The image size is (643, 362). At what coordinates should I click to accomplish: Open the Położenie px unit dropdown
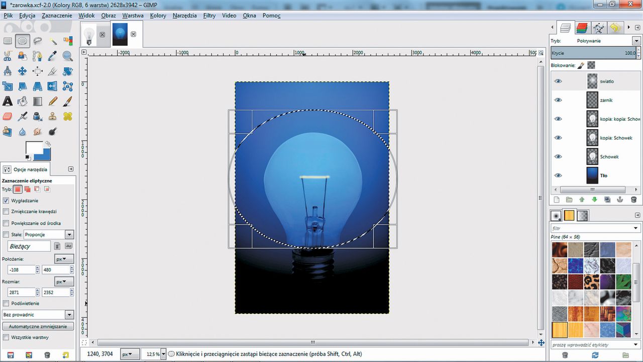coord(64,259)
